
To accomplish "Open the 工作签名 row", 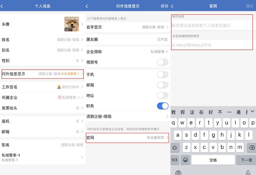I will [x=42, y=87].
